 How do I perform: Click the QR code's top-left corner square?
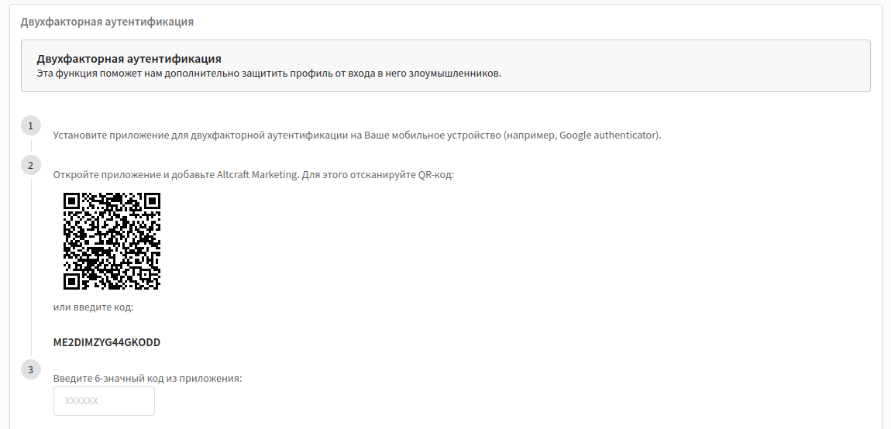click(71, 201)
